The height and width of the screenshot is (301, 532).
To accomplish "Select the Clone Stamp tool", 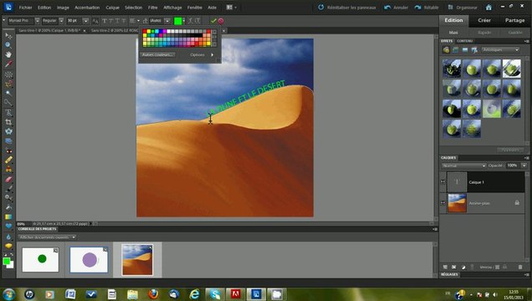I will [x=8, y=170].
